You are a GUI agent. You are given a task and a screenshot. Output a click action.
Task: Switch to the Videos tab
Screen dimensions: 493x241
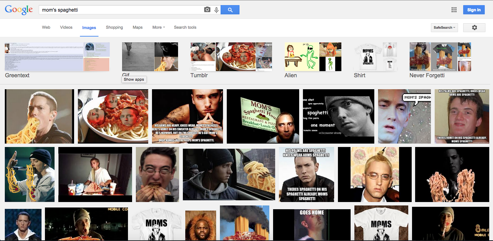(x=66, y=27)
